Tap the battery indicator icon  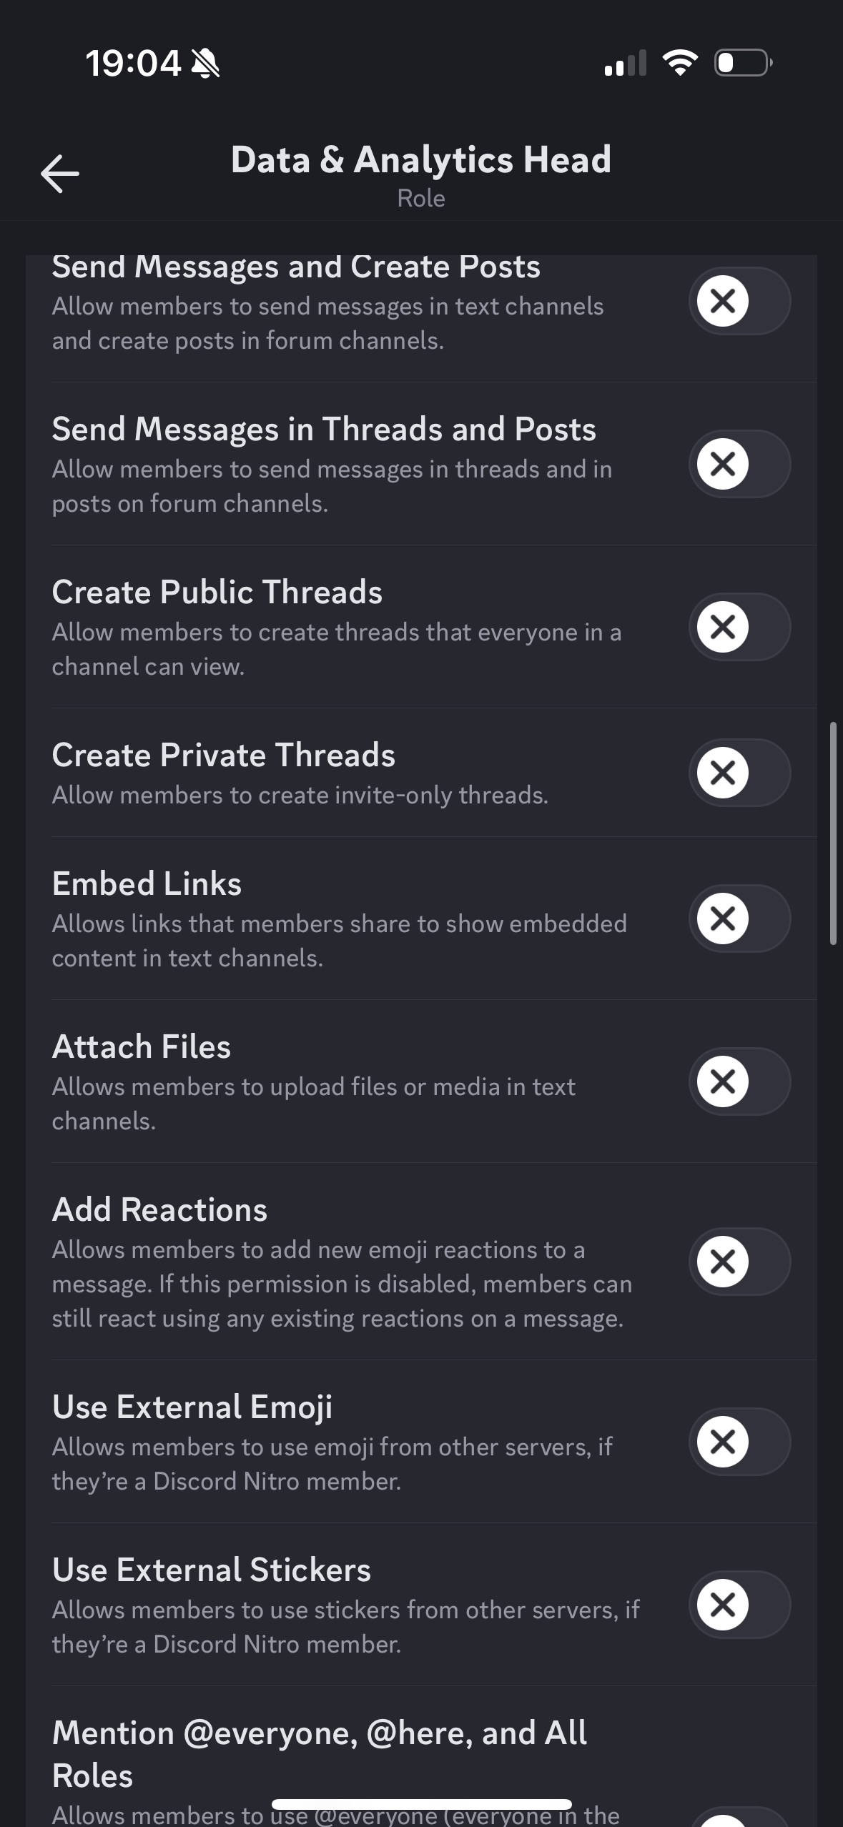point(743,63)
